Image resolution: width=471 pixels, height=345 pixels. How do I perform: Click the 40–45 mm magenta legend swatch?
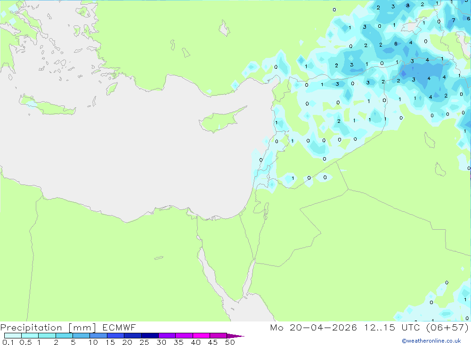pyautogui.click(x=201, y=336)
